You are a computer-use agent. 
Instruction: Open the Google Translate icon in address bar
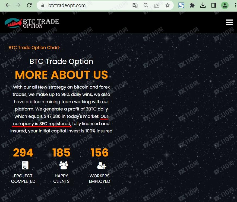pyautogui.click(x=135, y=5)
